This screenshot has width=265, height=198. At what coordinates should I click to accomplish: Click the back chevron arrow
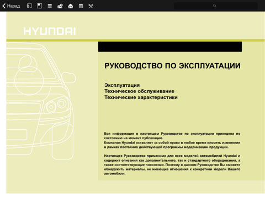click(x=4, y=6)
